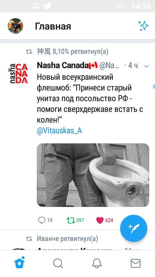Switch to the Home tab
Screen dimensions: 155x277
coord(19,262)
